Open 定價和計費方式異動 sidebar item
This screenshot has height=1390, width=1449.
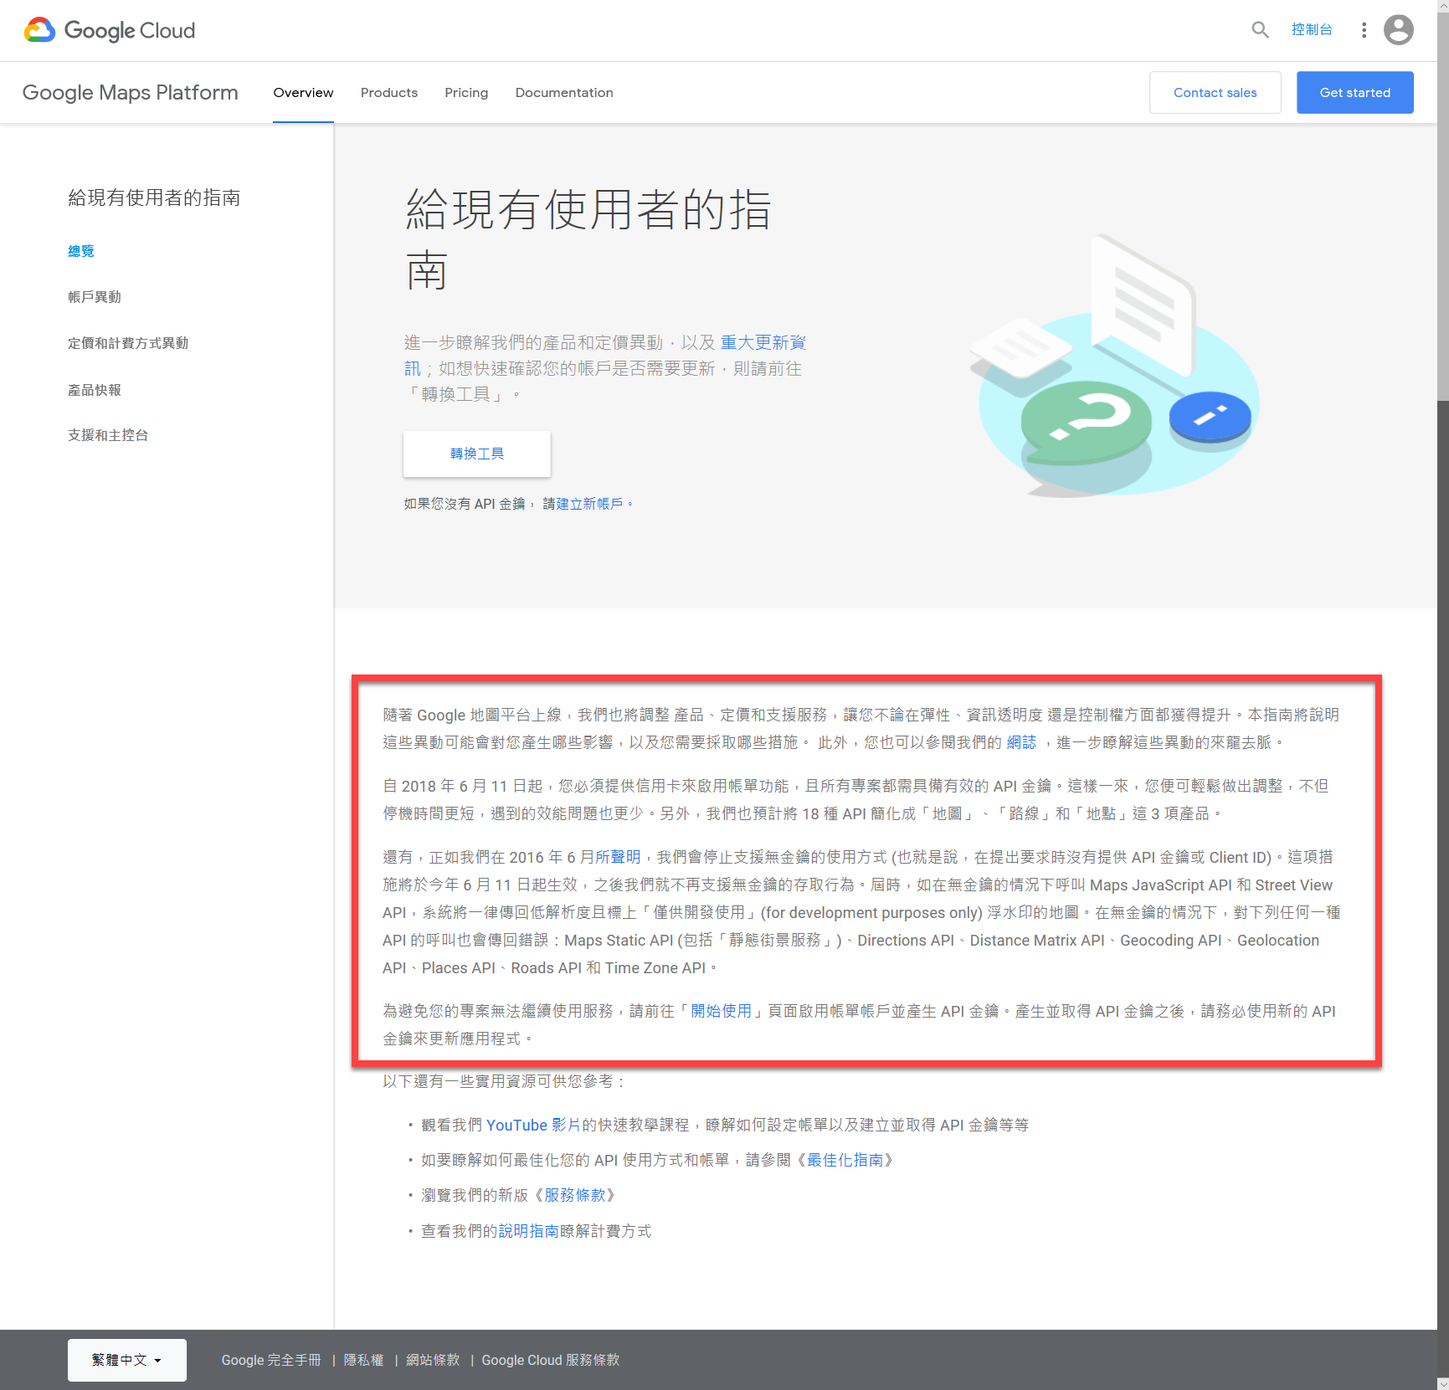coord(128,343)
